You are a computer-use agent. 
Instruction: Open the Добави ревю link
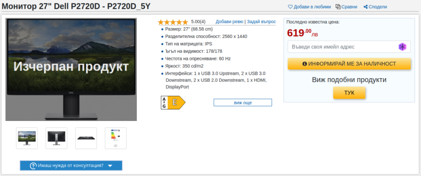pos(229,21)
